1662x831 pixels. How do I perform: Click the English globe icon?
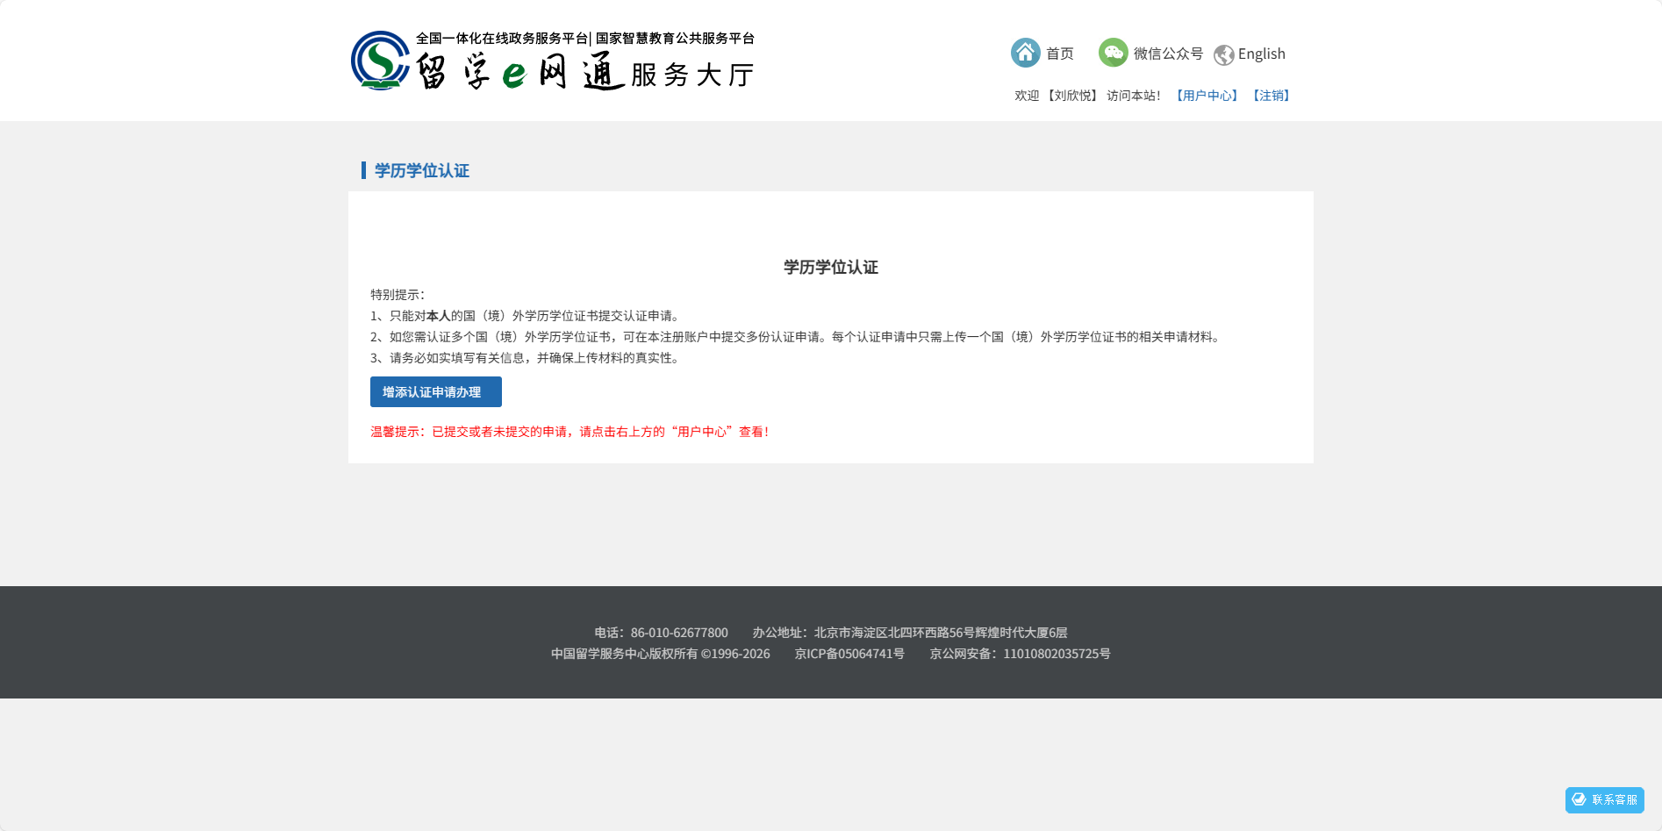point(1225,54)
